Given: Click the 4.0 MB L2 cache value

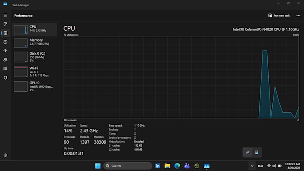Looking at the screenshot, I should [138, 150].
